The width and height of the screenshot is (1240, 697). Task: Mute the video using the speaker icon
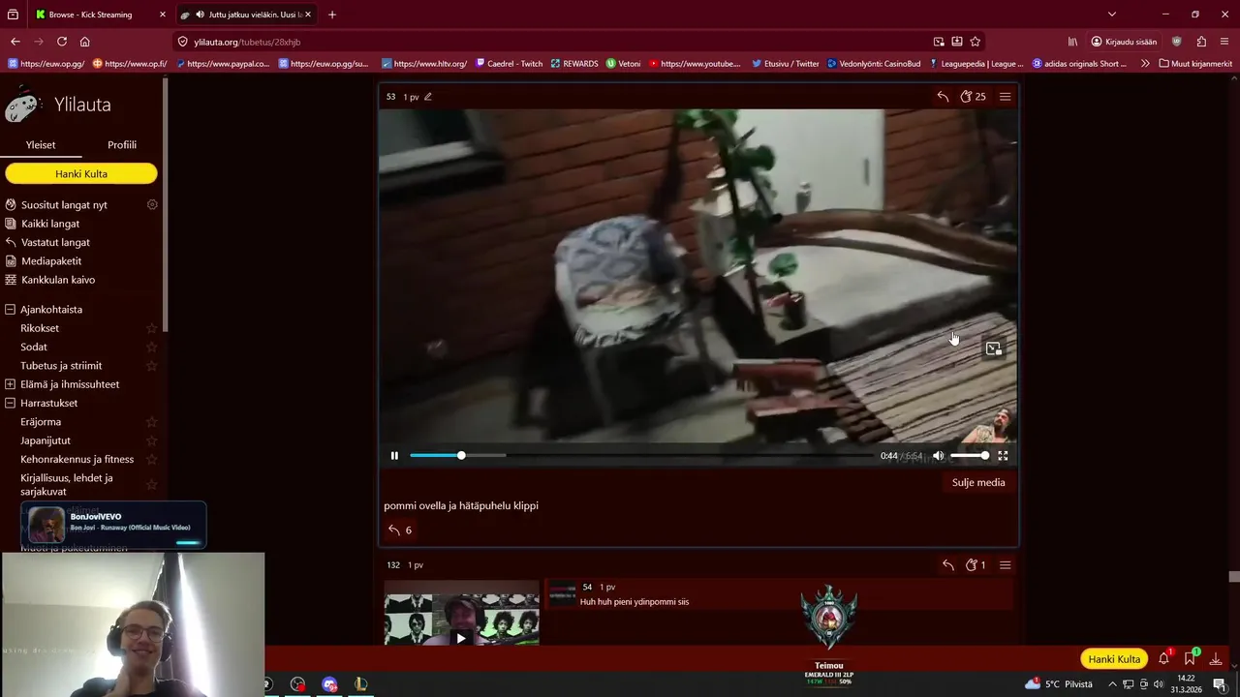[x=938, y=456]
